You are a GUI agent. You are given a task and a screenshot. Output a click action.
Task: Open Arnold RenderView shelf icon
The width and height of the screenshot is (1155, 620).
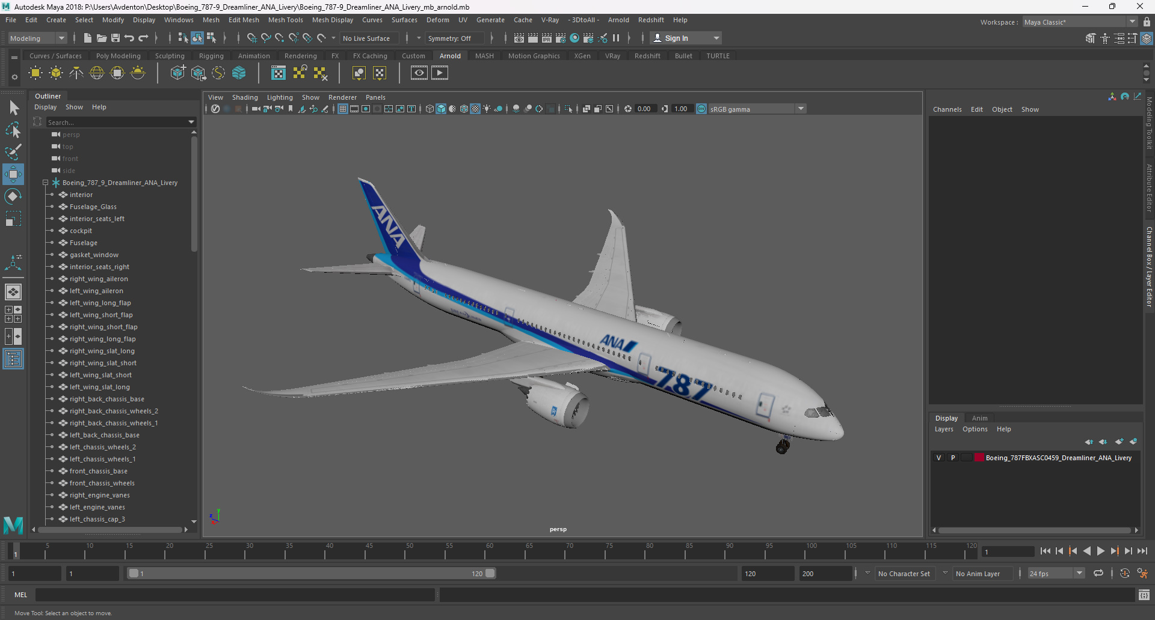[x=419, y=73]
